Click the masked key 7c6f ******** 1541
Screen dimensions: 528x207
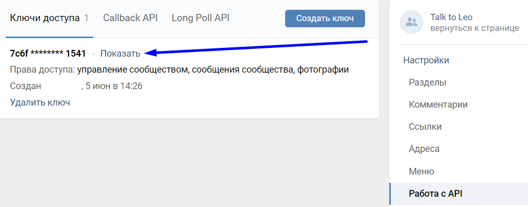pos(48,53)
